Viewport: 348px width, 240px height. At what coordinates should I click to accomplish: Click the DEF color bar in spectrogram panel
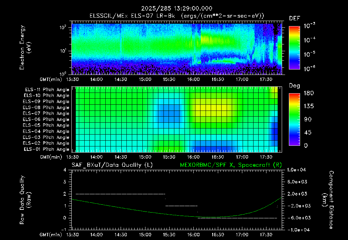[294, 48]
